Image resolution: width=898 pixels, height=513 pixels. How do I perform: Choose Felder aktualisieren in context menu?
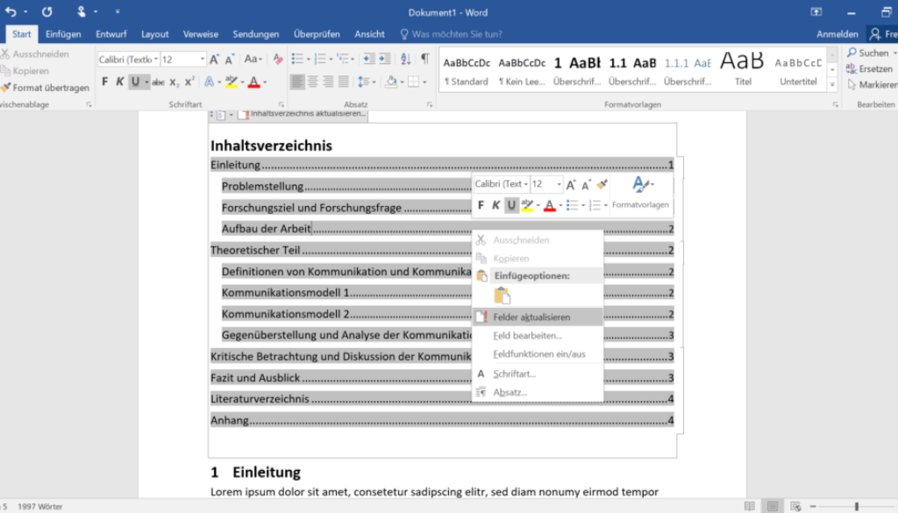(x=538, y=317)
